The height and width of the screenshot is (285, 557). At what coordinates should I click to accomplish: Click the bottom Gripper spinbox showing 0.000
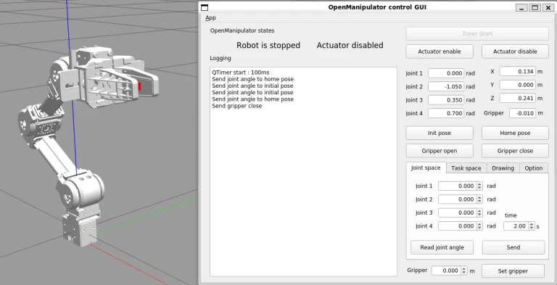click(450, 270)
